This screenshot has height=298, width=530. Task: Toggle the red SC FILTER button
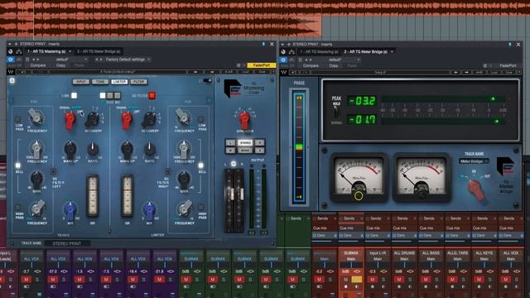[152, 96]
